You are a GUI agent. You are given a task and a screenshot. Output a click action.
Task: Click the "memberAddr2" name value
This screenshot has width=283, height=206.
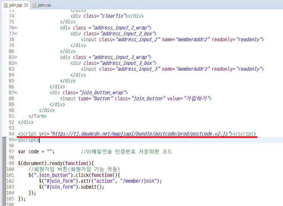(193, 39)
